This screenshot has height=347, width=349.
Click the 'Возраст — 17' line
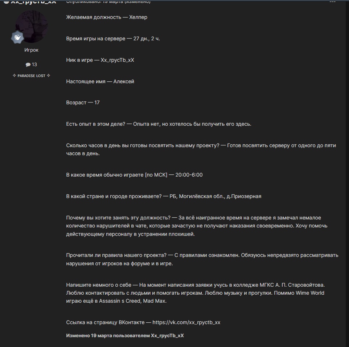coord(83,102)
